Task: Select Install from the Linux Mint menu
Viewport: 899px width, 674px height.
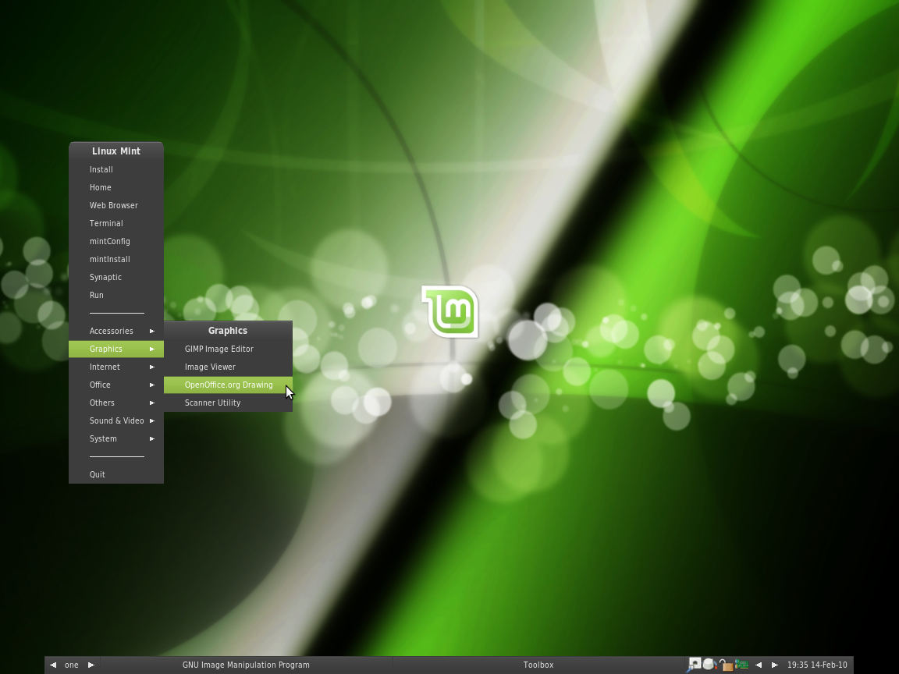Action: [x=115, y=169]
